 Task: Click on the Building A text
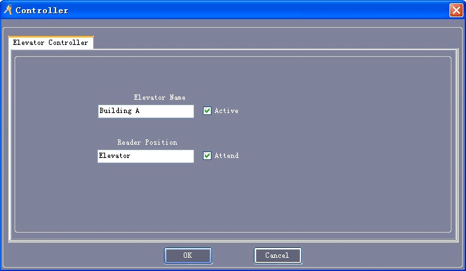pos(119,111)
